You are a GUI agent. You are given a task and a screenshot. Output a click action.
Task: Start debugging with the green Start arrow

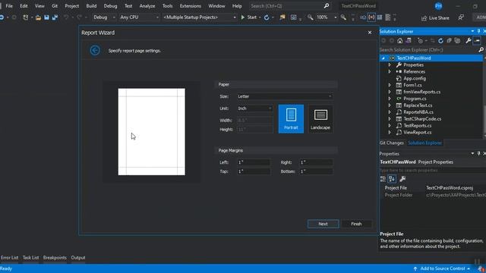[x=243, y=17]
